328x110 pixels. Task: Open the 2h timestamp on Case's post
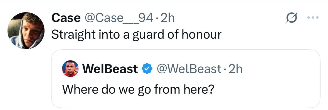click(167, 18)
